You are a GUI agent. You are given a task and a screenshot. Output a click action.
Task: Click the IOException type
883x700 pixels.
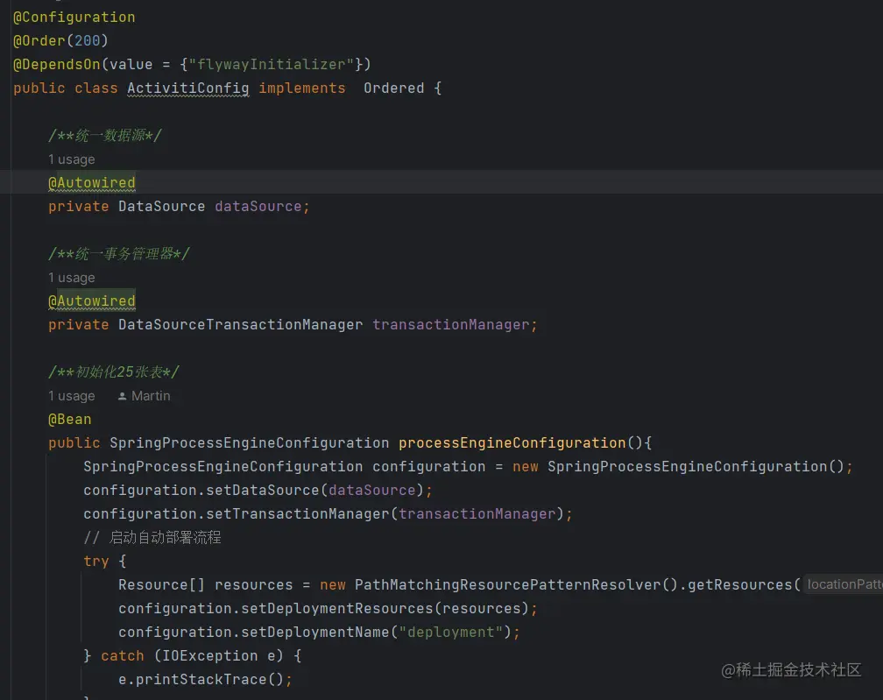210,656
